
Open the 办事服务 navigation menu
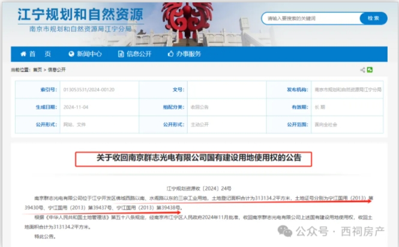pyautogui.click(x=184, y=54)
